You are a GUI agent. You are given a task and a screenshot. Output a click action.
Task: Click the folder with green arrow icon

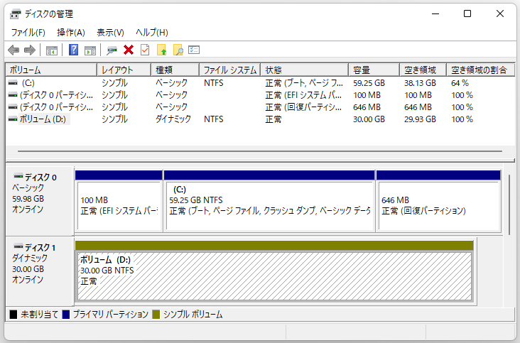tap(162, 50)
